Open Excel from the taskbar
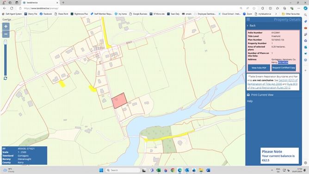This screenshot has width=309, height=174. click(x=159, y=170)
